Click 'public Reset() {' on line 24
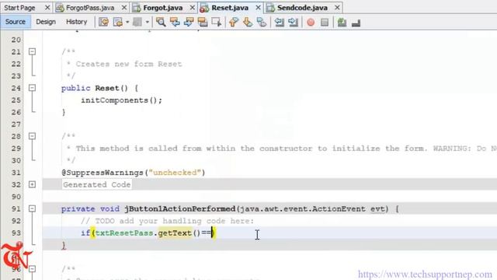This screenshot has width=497, height=280. point(100,88)
